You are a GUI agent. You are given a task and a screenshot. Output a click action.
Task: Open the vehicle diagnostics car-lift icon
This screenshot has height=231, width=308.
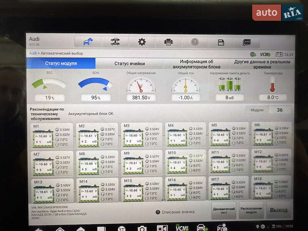[x=115, y=42]
